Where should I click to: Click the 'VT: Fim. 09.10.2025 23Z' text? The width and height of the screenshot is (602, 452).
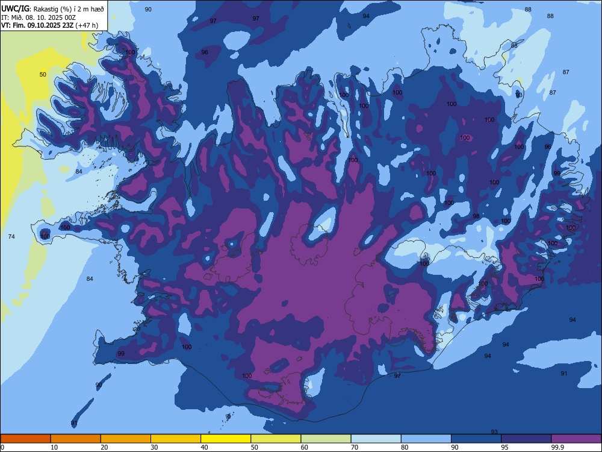[37, 25]
